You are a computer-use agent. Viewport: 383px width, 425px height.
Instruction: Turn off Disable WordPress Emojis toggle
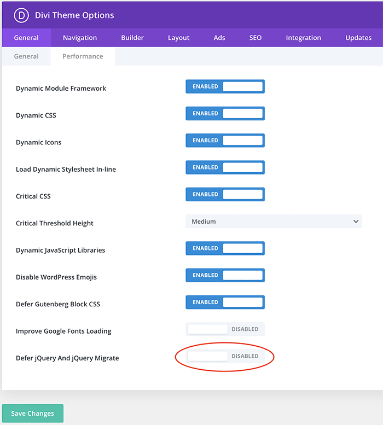pos(225,275)
